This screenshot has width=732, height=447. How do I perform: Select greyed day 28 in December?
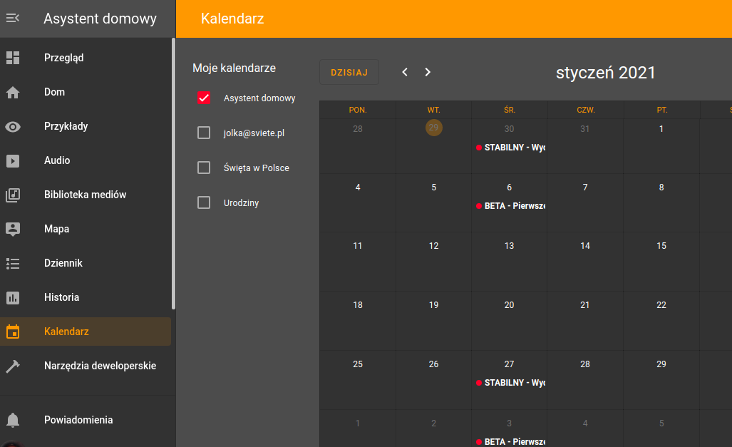tap(358, 129)
